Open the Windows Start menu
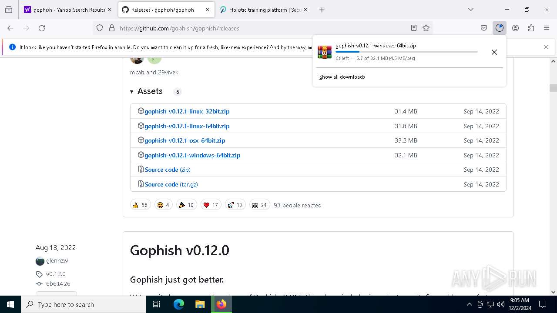The width and height of the screenshot is (557, 313). (x=10, y=304)
